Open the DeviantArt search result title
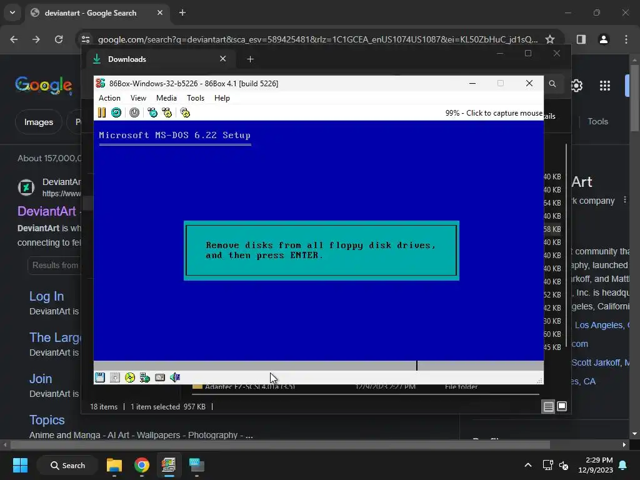The width and height of the screenshot is (640, 480). click(x=46, y=211)
